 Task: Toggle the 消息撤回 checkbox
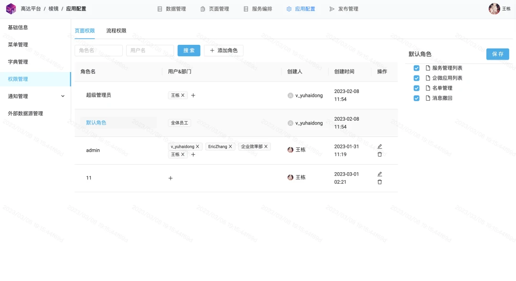(416, 98)
